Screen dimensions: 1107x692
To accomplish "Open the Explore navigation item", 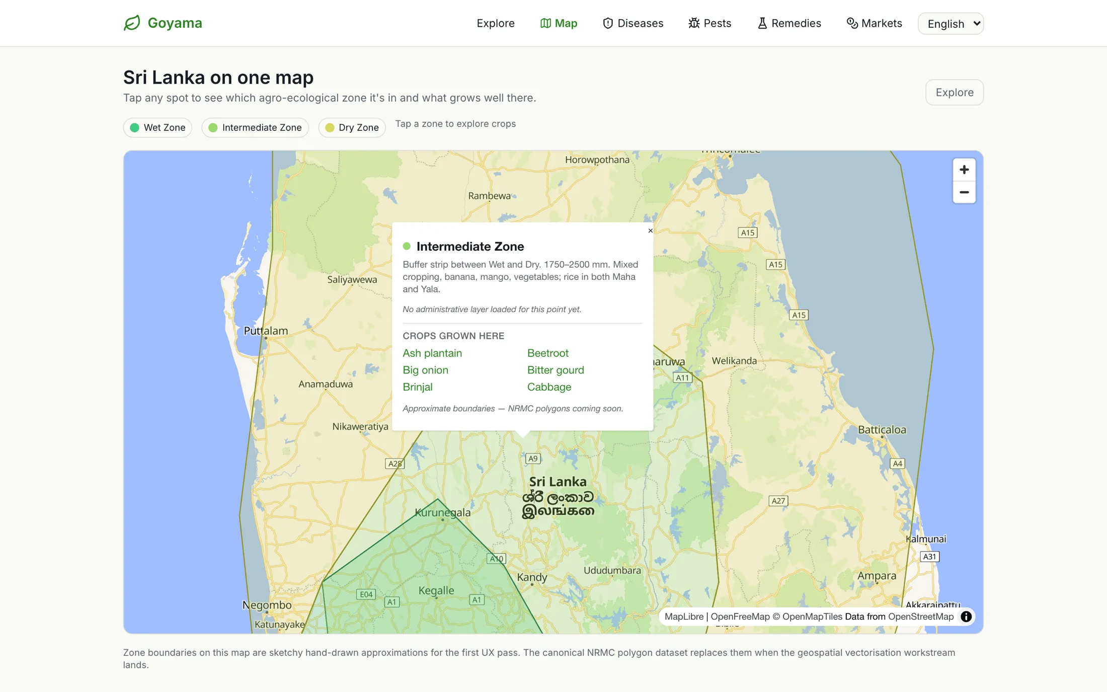I will 495,23.
